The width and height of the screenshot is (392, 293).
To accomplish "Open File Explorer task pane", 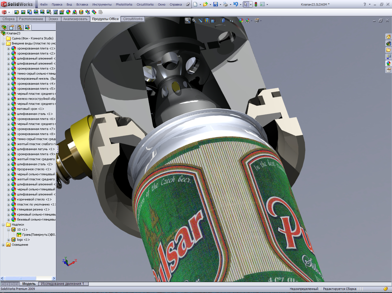I will [x=388, y=50].
